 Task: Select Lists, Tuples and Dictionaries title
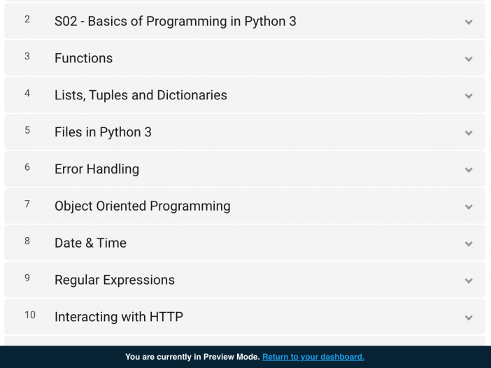(x=141, y=95)
